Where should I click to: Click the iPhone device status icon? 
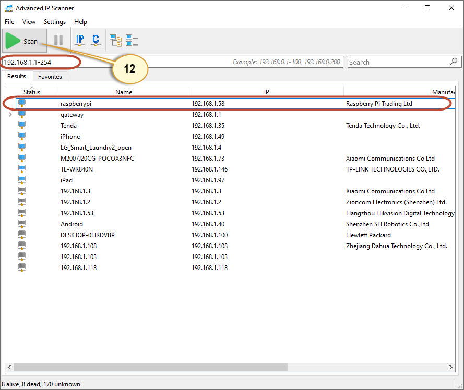pos(22,137)
